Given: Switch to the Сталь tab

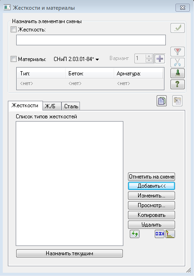Looking at the screenshot, I should [x=71, y=106].
